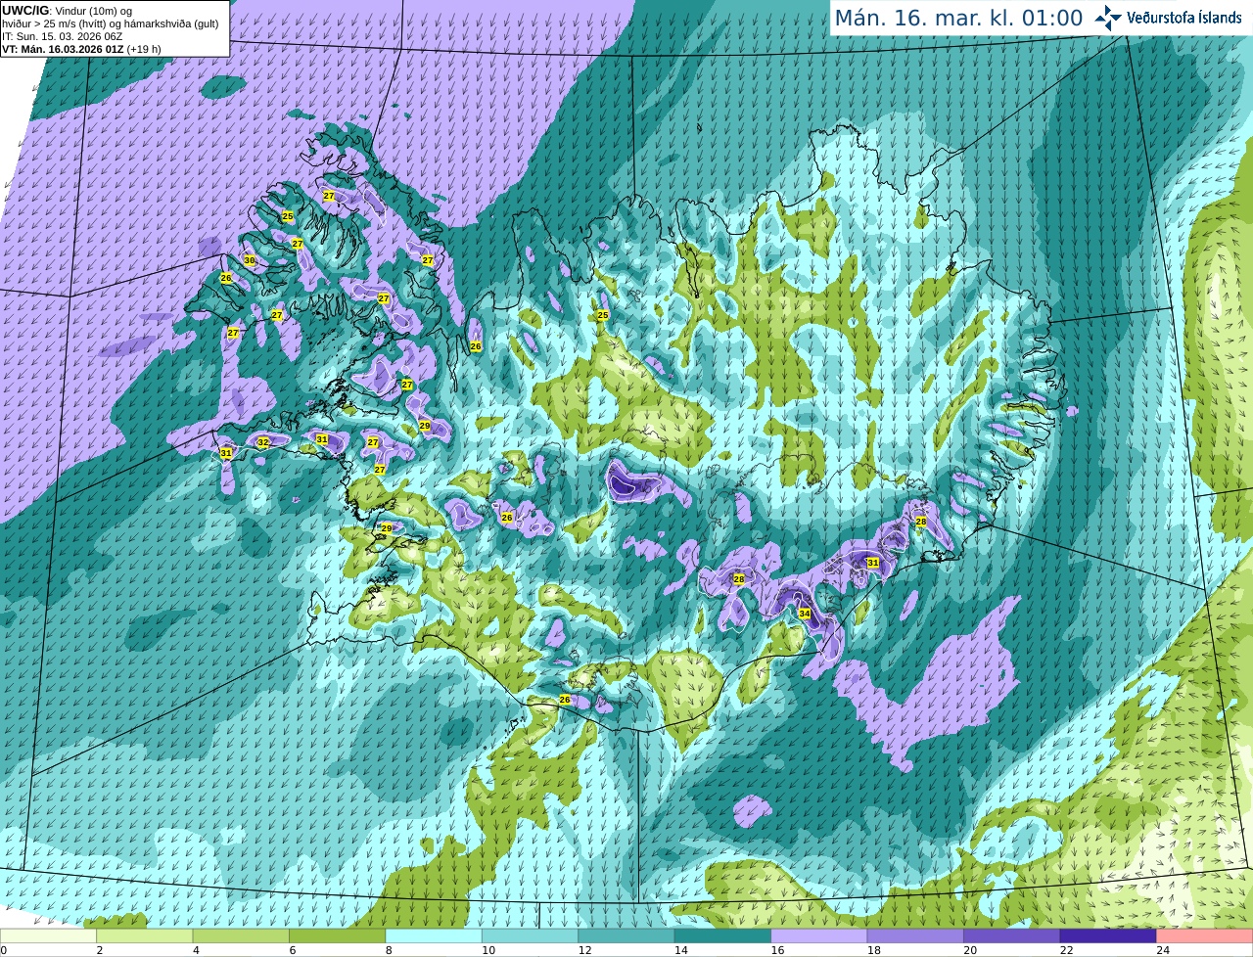Pick the 6–8 m/s olive green legend swatch
1253x957 pixels.
pos(338,935)
